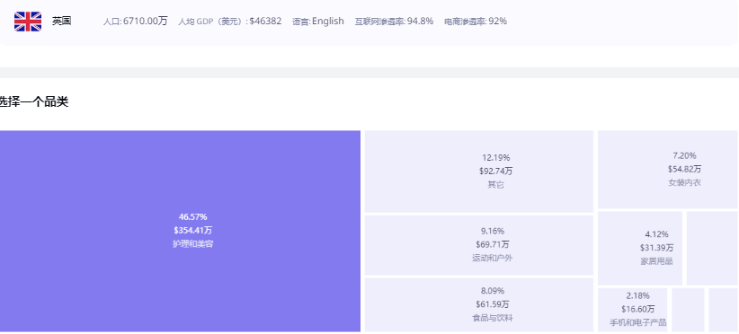Screen dimensions: 739x334
Task: Pick the 运动和户外 category tile
Action: (x=479, y=245)
